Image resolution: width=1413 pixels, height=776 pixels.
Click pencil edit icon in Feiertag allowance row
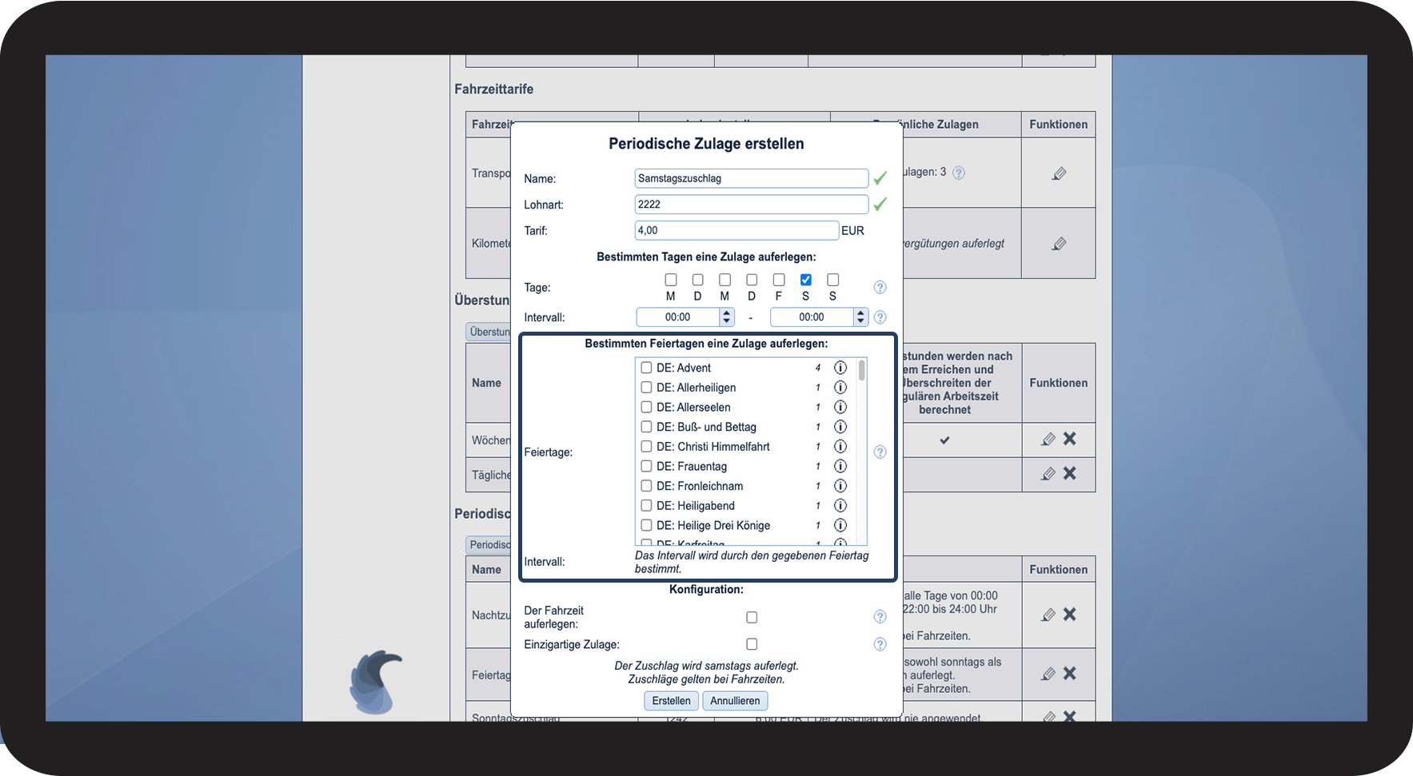coord(1048,674)
